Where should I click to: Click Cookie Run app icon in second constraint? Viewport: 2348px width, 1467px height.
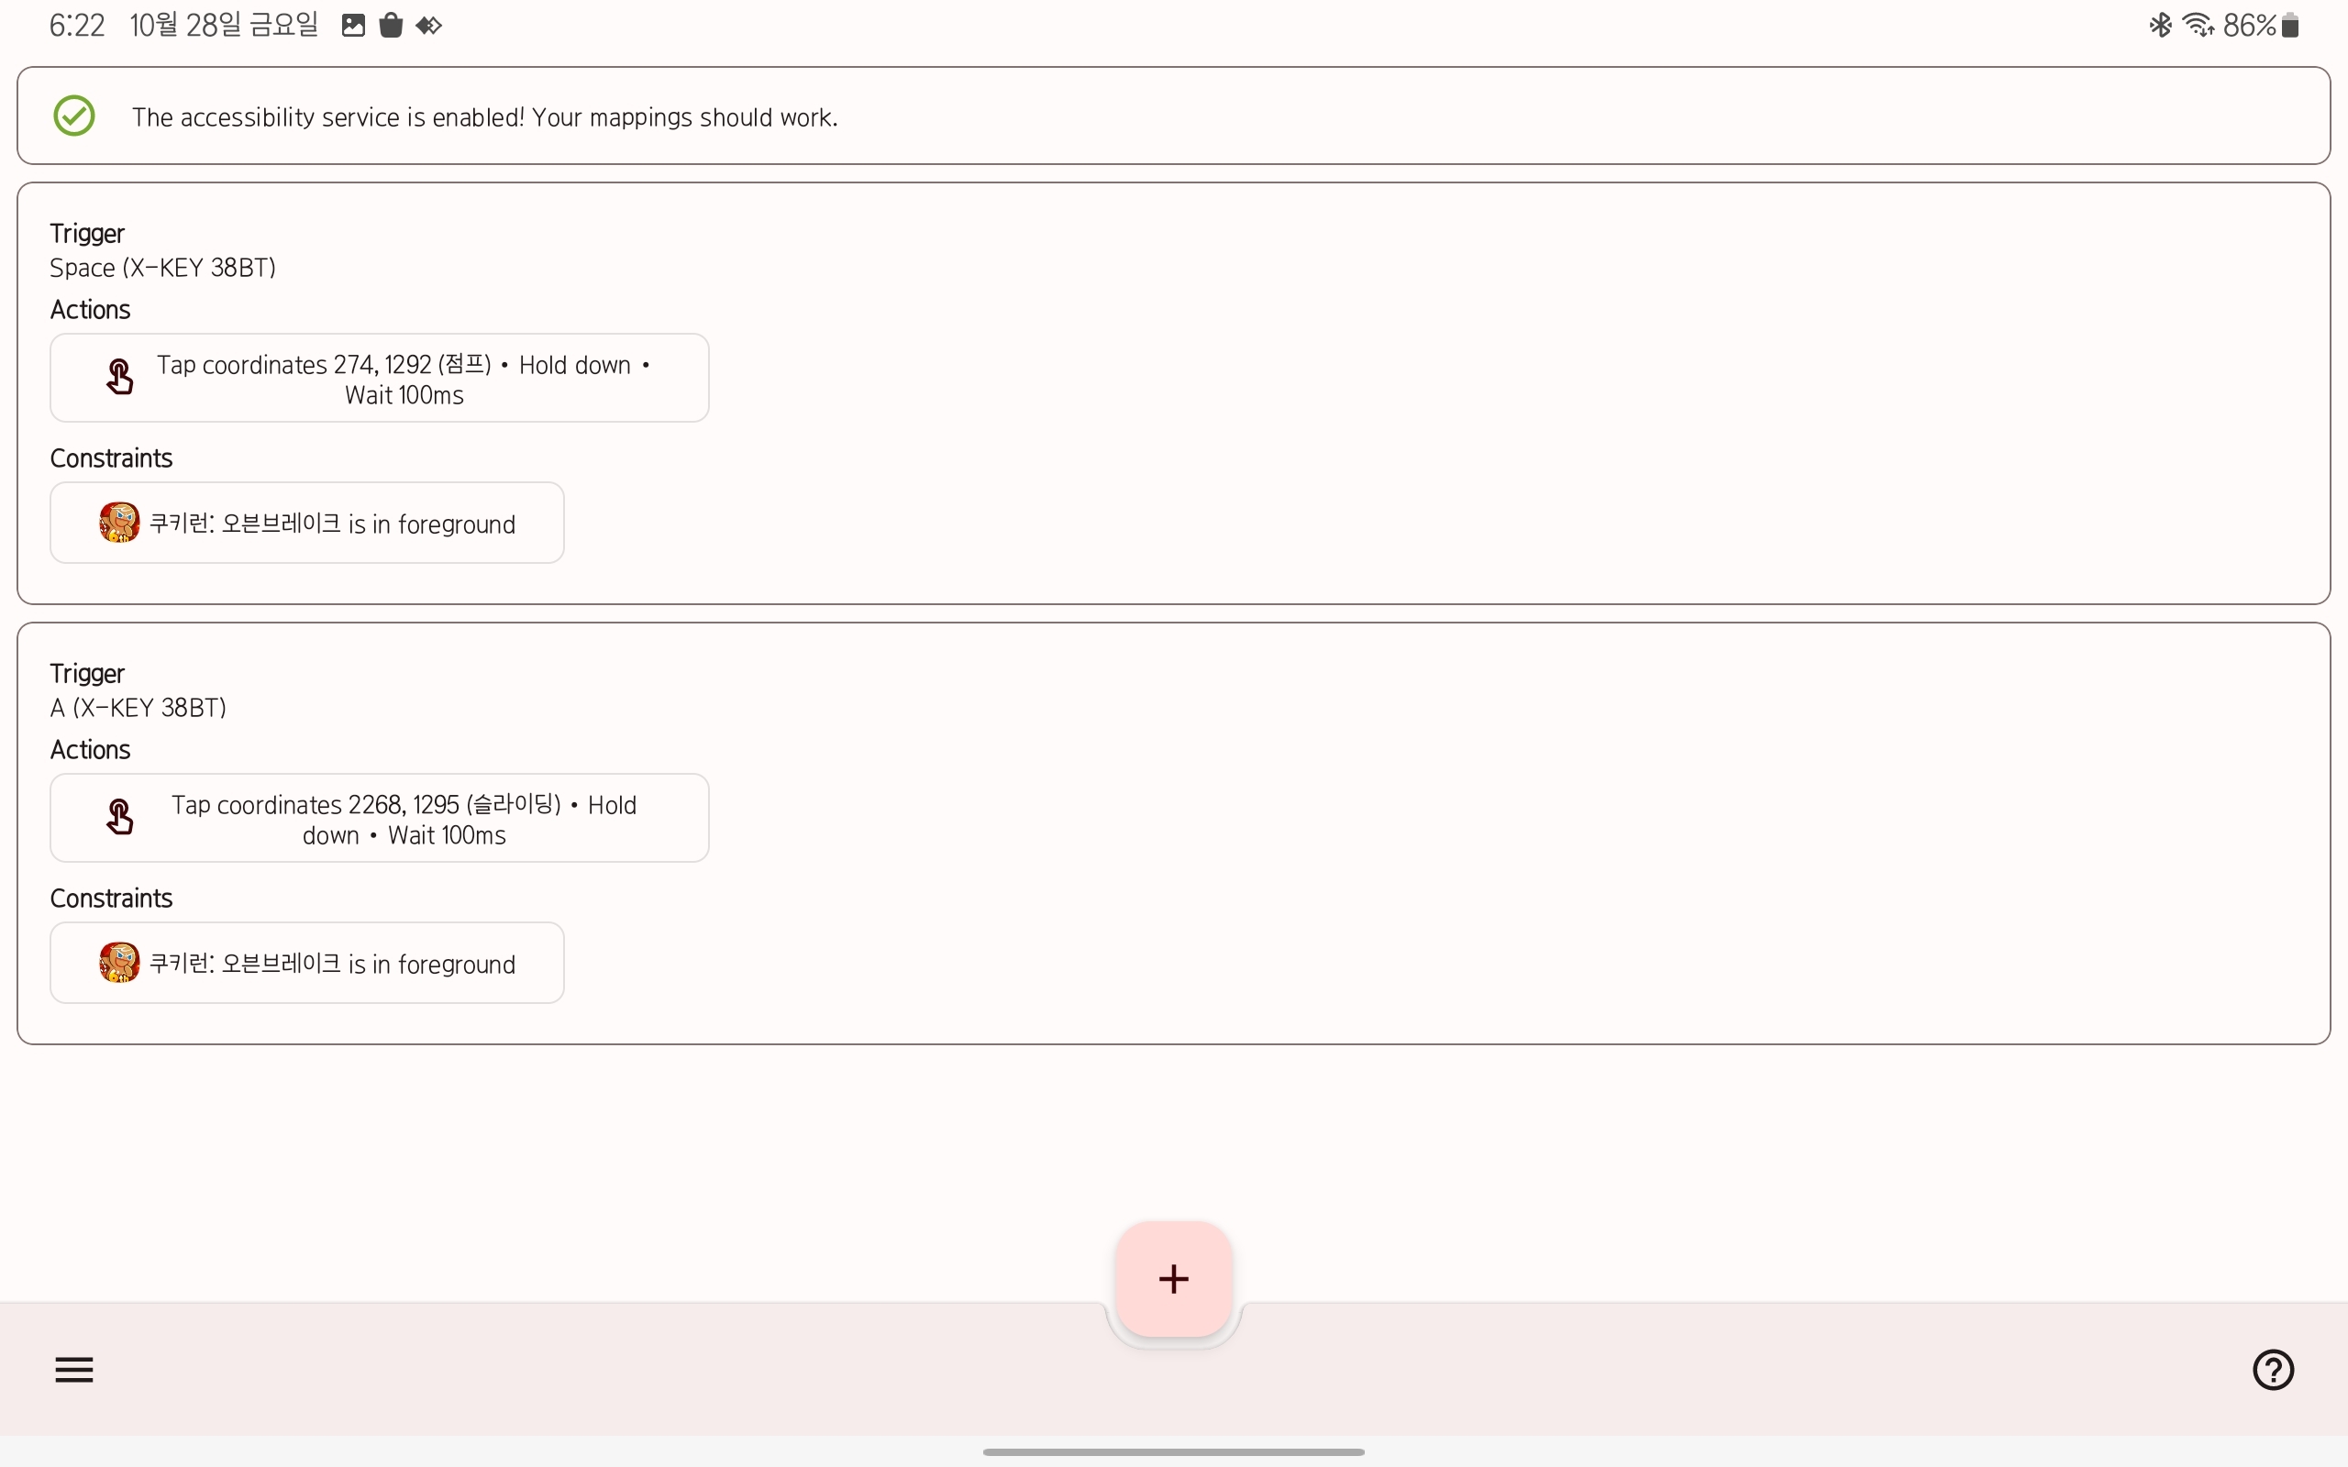tap(119, 963)
